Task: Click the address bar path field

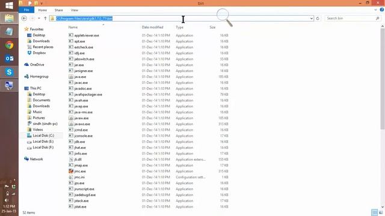Action: (x=182, y=19)
